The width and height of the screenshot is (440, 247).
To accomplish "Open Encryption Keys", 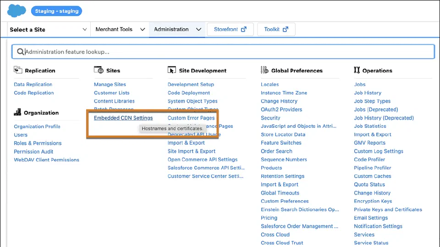I will click(373, 201).
